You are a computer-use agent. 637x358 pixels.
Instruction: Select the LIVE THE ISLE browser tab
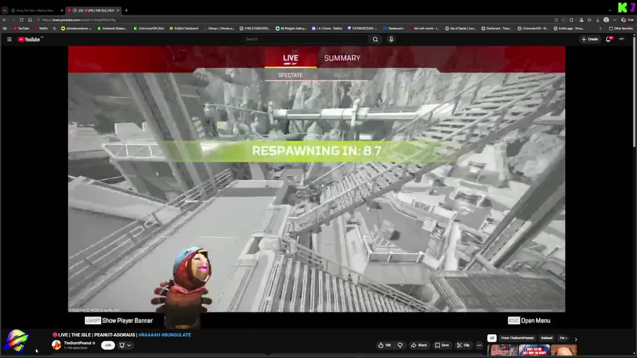click(95, 10)
